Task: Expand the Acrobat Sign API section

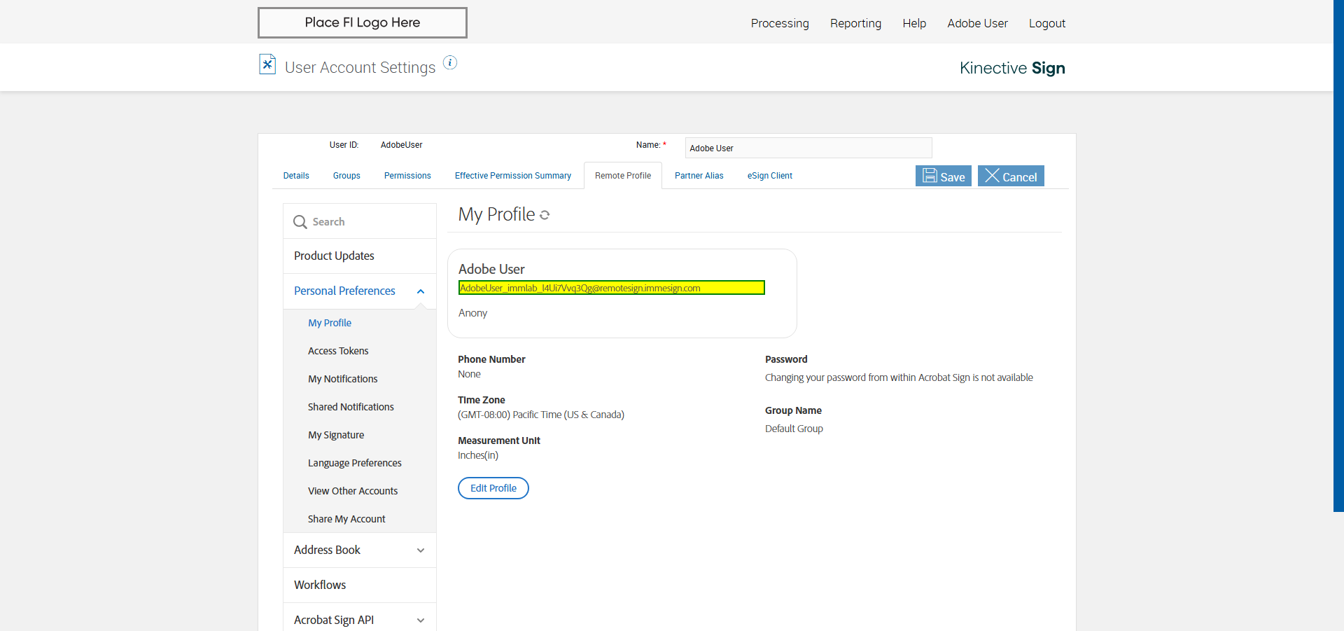Action: 421,620
